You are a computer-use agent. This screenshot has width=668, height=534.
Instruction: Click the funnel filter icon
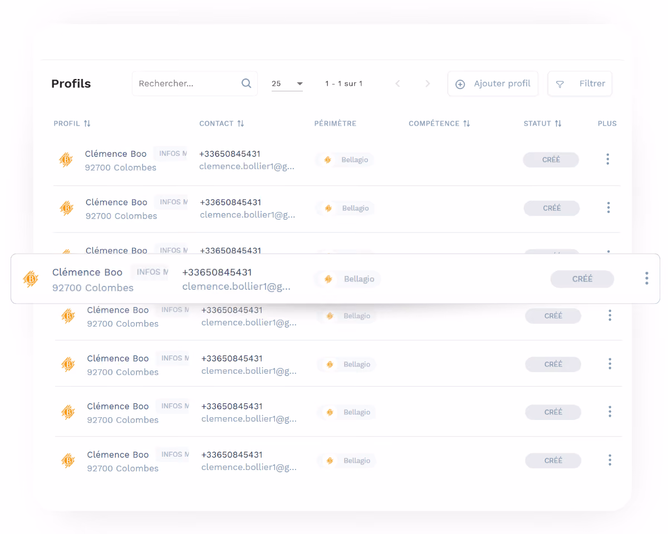pos(560,84)
